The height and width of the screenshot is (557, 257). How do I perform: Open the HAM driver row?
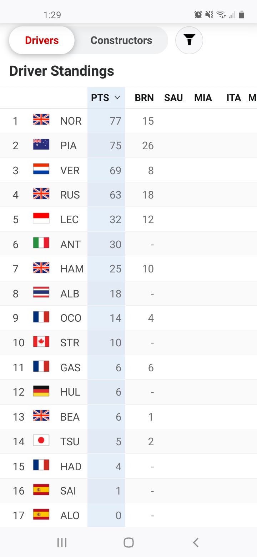(128, 269)
